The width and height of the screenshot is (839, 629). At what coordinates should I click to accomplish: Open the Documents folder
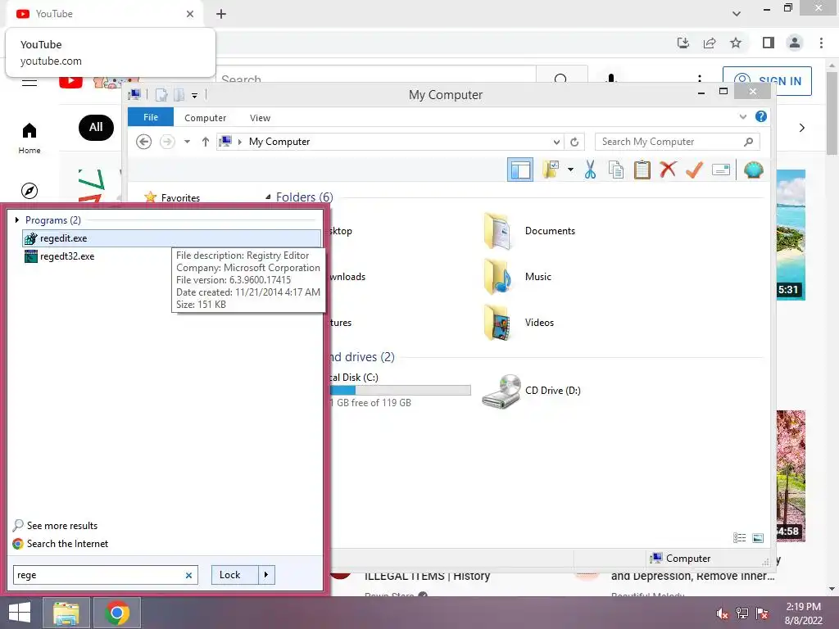point(530,231)
